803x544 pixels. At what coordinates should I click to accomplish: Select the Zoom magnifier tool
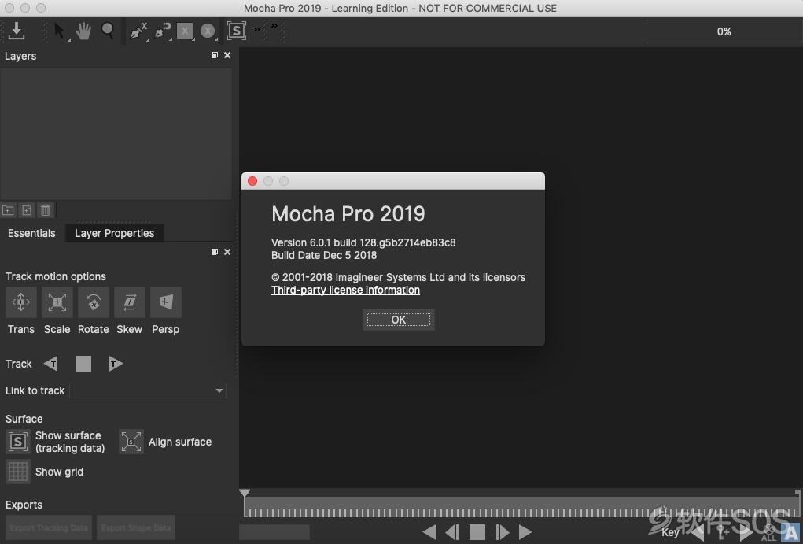tap(108, 31)
